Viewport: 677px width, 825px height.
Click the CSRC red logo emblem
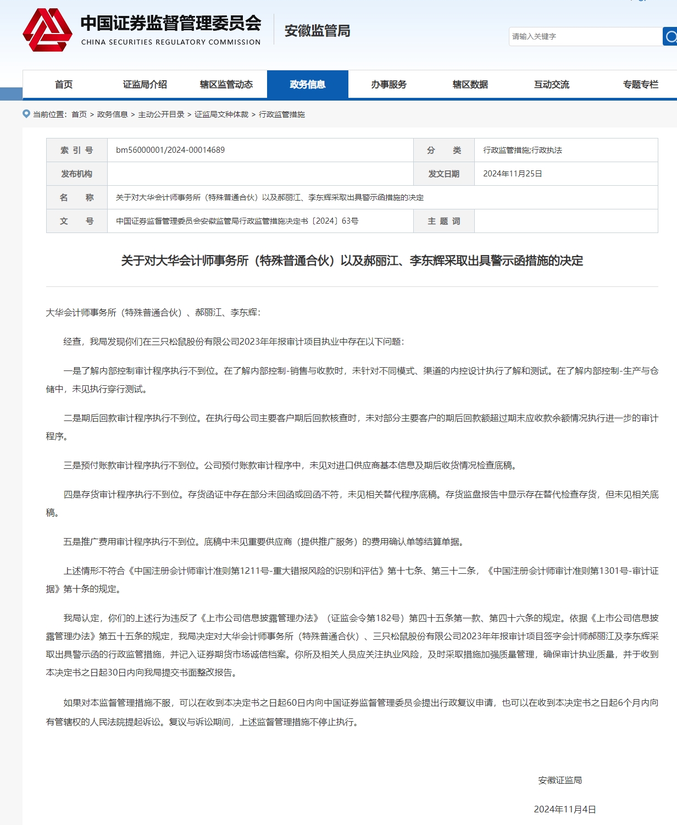tap(47, 30)
